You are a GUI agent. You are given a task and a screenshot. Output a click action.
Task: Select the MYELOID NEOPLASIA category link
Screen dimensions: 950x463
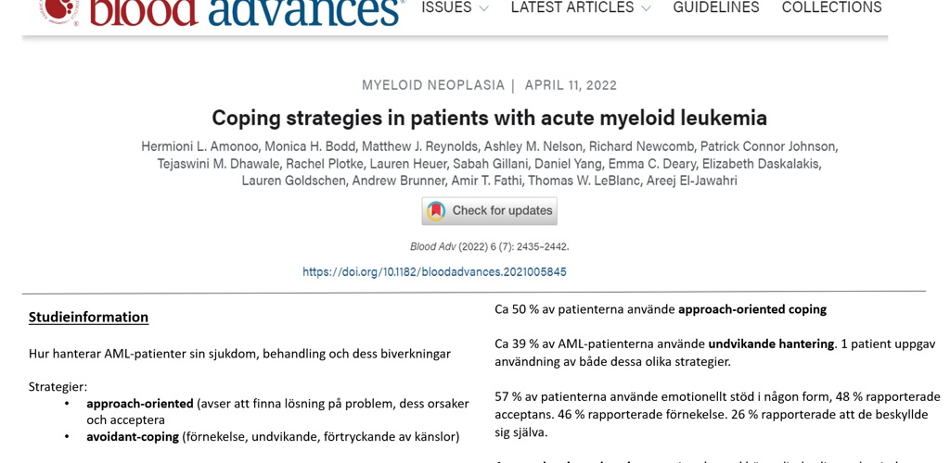[432, 85]
